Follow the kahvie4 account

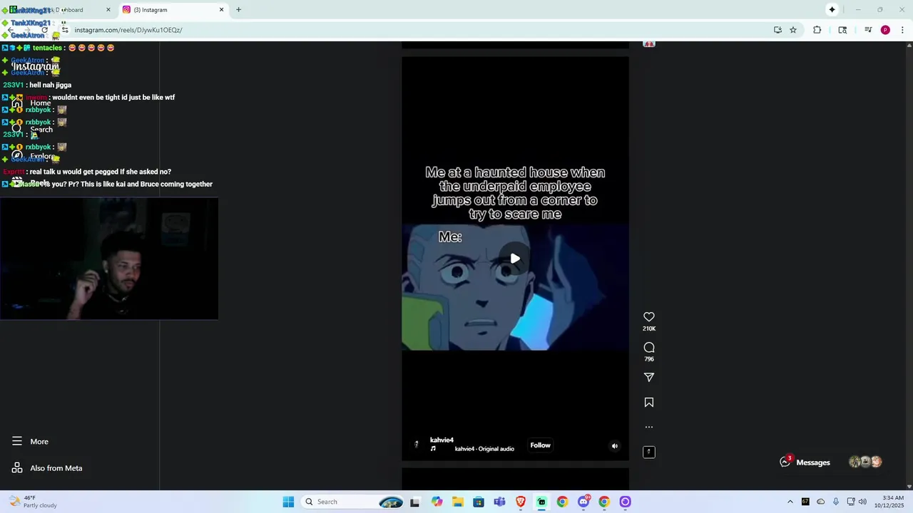[x=540, y=445]
